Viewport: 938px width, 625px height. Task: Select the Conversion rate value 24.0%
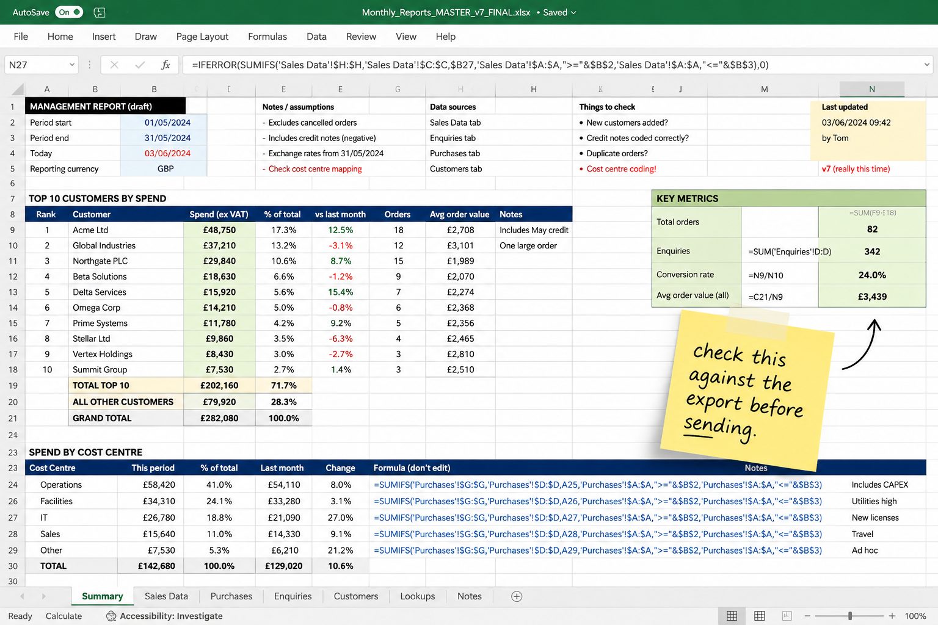[x=872, y=275]
